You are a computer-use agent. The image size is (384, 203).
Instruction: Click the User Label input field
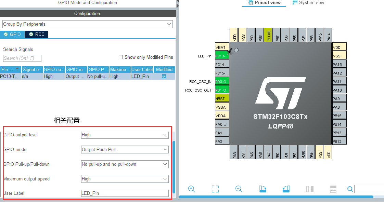(125, 193)
